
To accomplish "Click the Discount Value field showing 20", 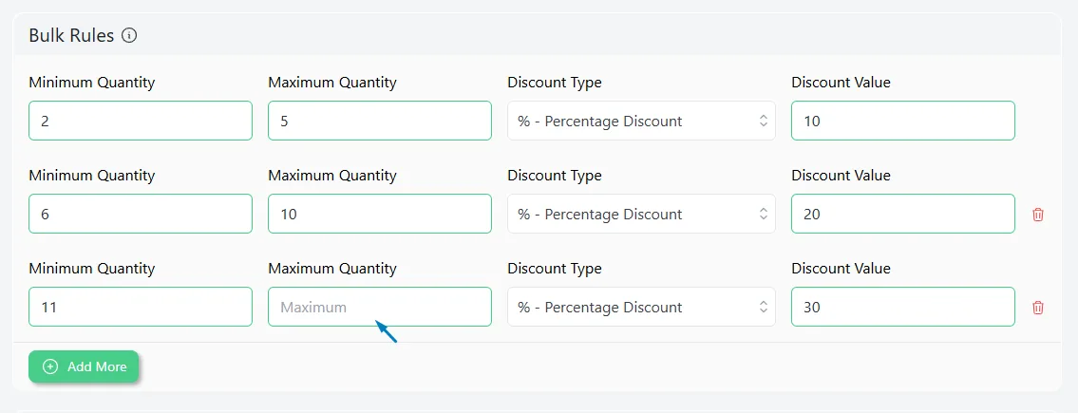I will click(902, 214).
